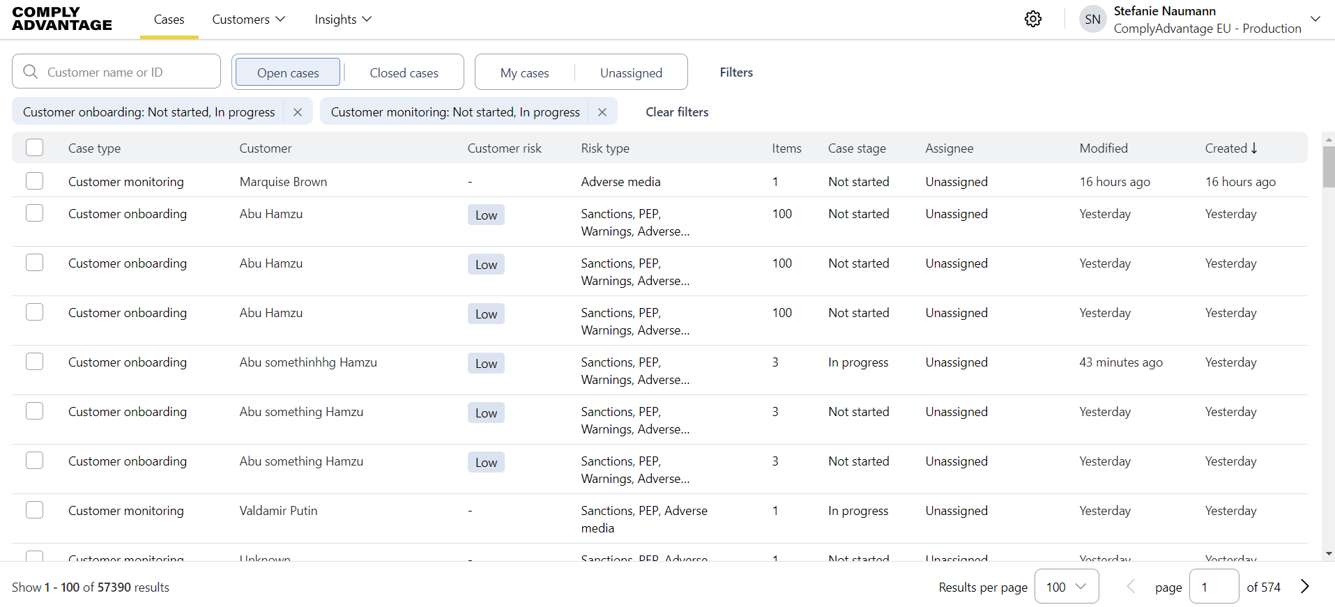Go to next results page arrow
The image size is (1335, 607).
tap(1304, 587)
